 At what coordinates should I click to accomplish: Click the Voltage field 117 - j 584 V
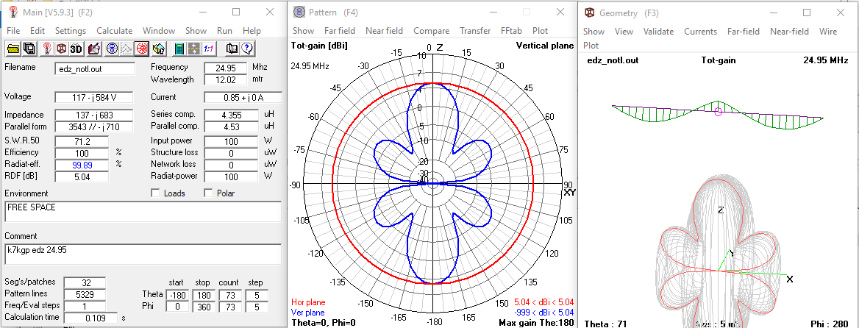(93, 98)
